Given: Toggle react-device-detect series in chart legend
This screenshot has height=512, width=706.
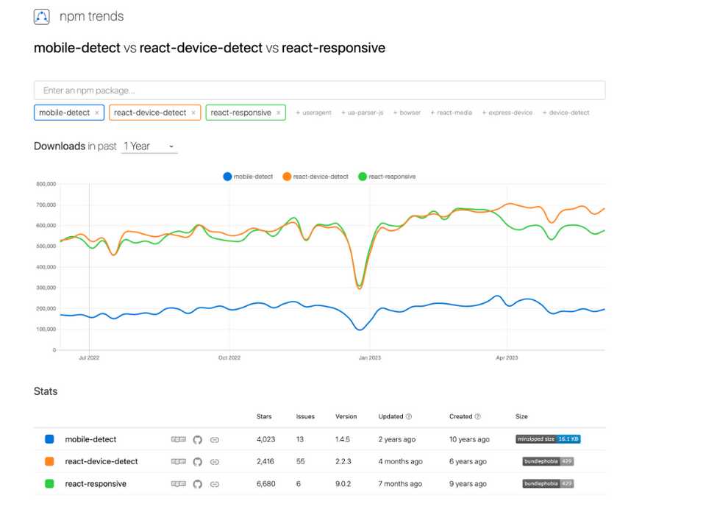Looking at the screenshot, I should pos(315,177).
